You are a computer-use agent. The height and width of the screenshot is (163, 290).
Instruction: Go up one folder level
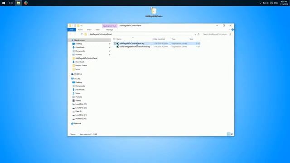pos(82,34)
